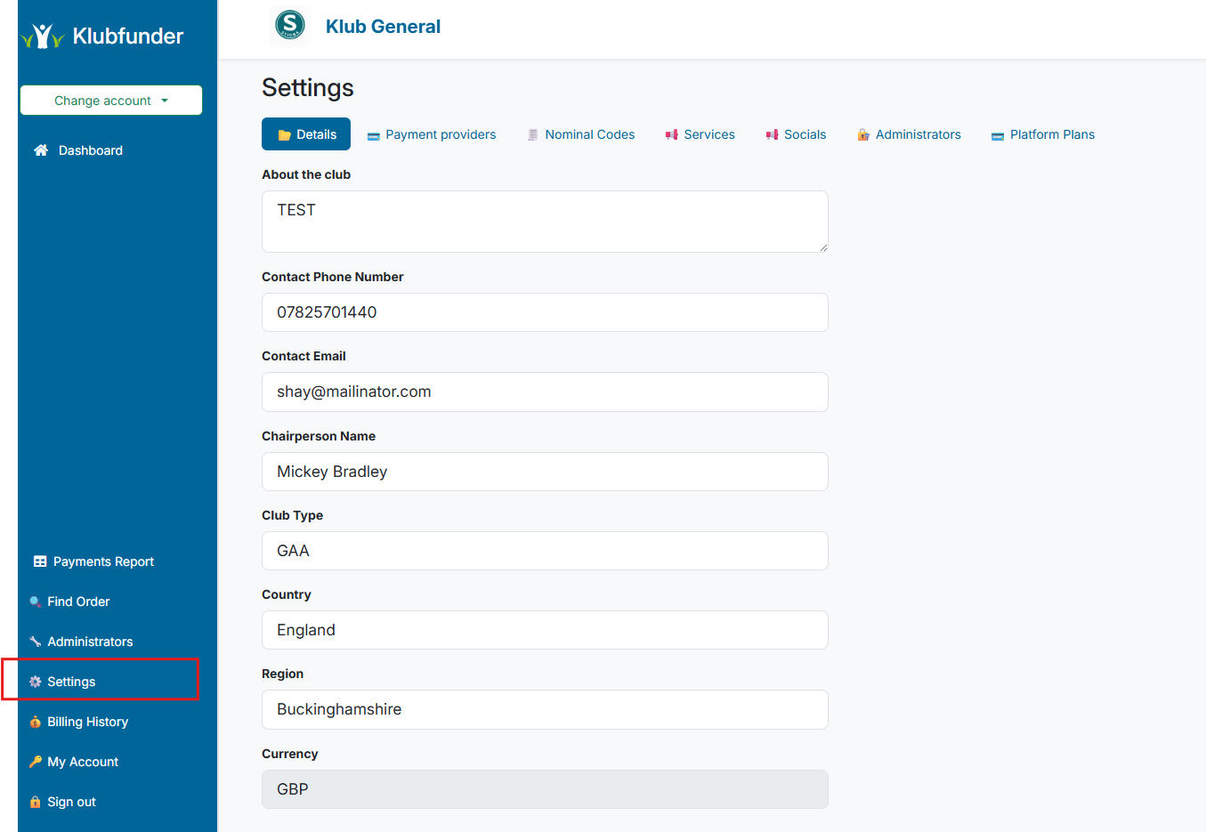Viewport: 1206px width, 832px height.
Task: Select the Details tab button
Action: [x=306, y=133]
